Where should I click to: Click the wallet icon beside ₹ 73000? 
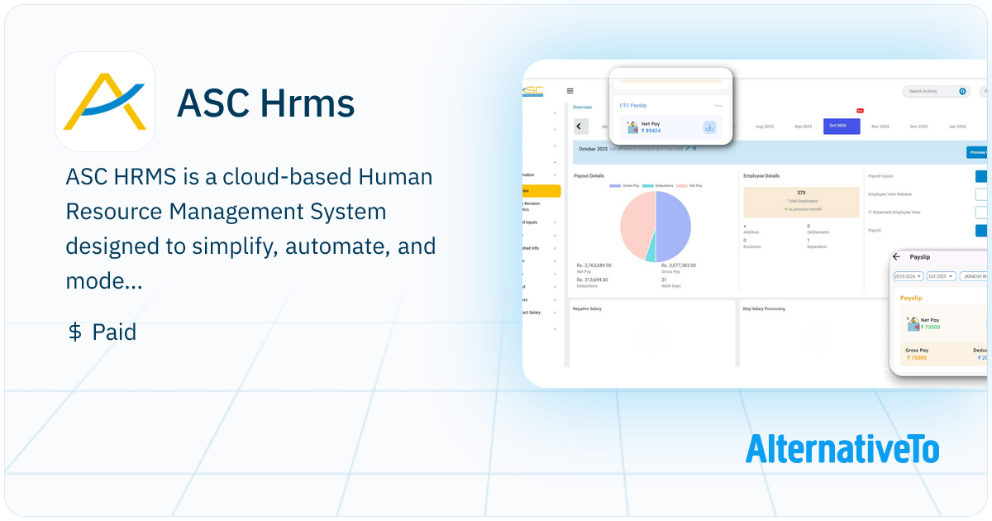[x=913, y=323]
